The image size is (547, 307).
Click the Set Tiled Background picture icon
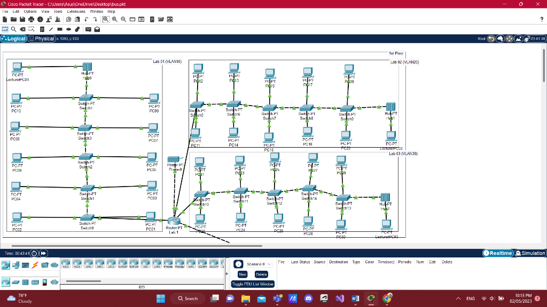518,38
